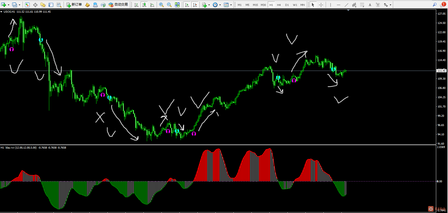The width and height of the screenshot is (448, 213).
Task: Click the 0.00 indicator level label
Action: coord(439,181)
